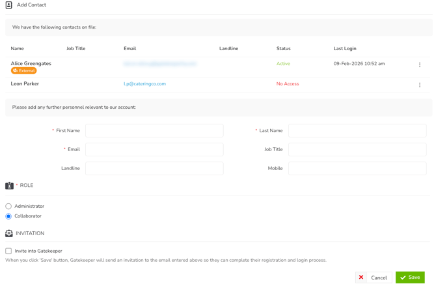Click into the Email input field

[x=154, y=150]
